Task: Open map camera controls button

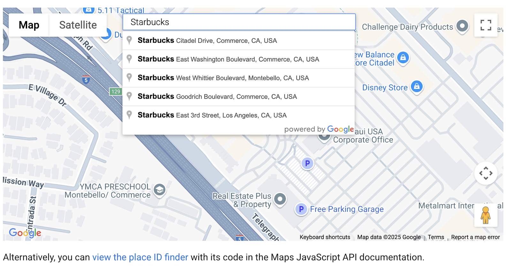Action: click(486, 173)
